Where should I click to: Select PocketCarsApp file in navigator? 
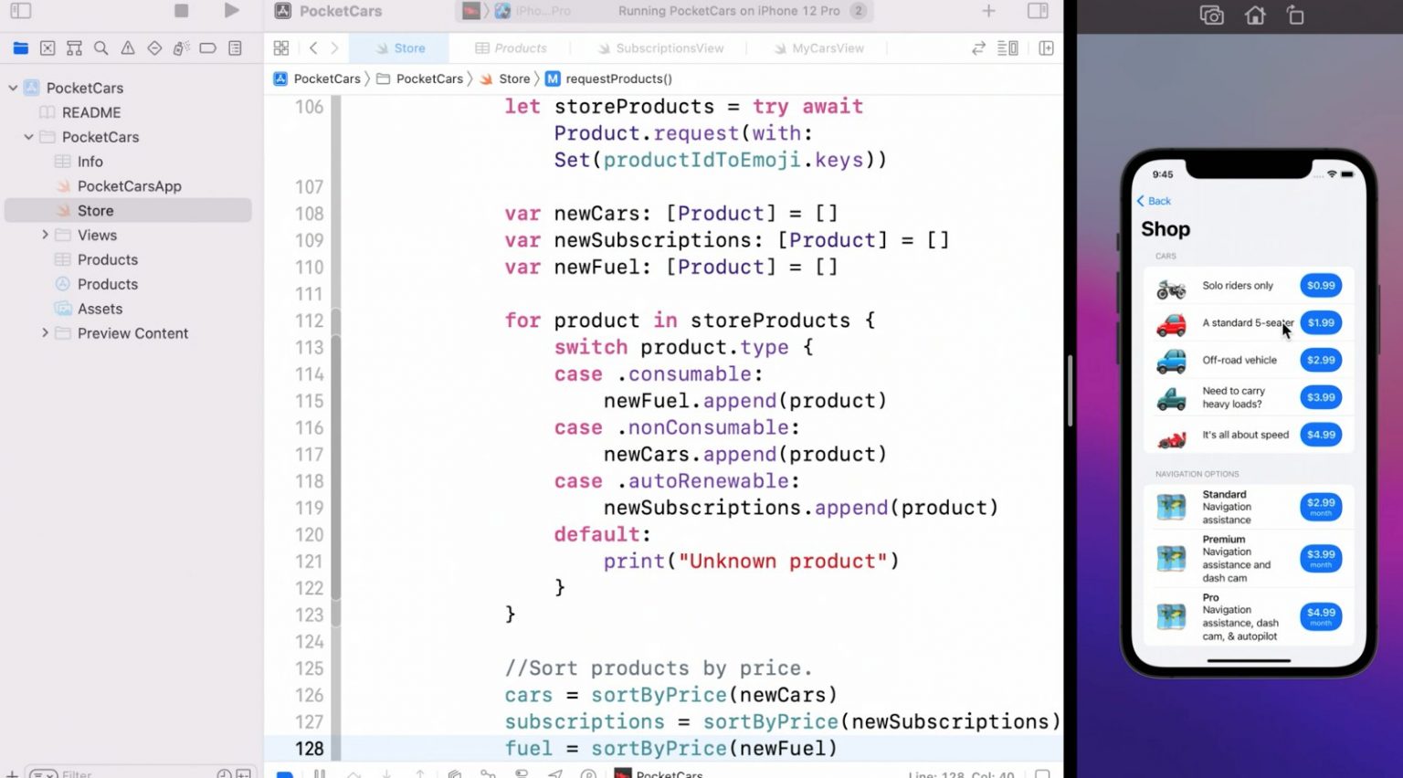point(129,186)
